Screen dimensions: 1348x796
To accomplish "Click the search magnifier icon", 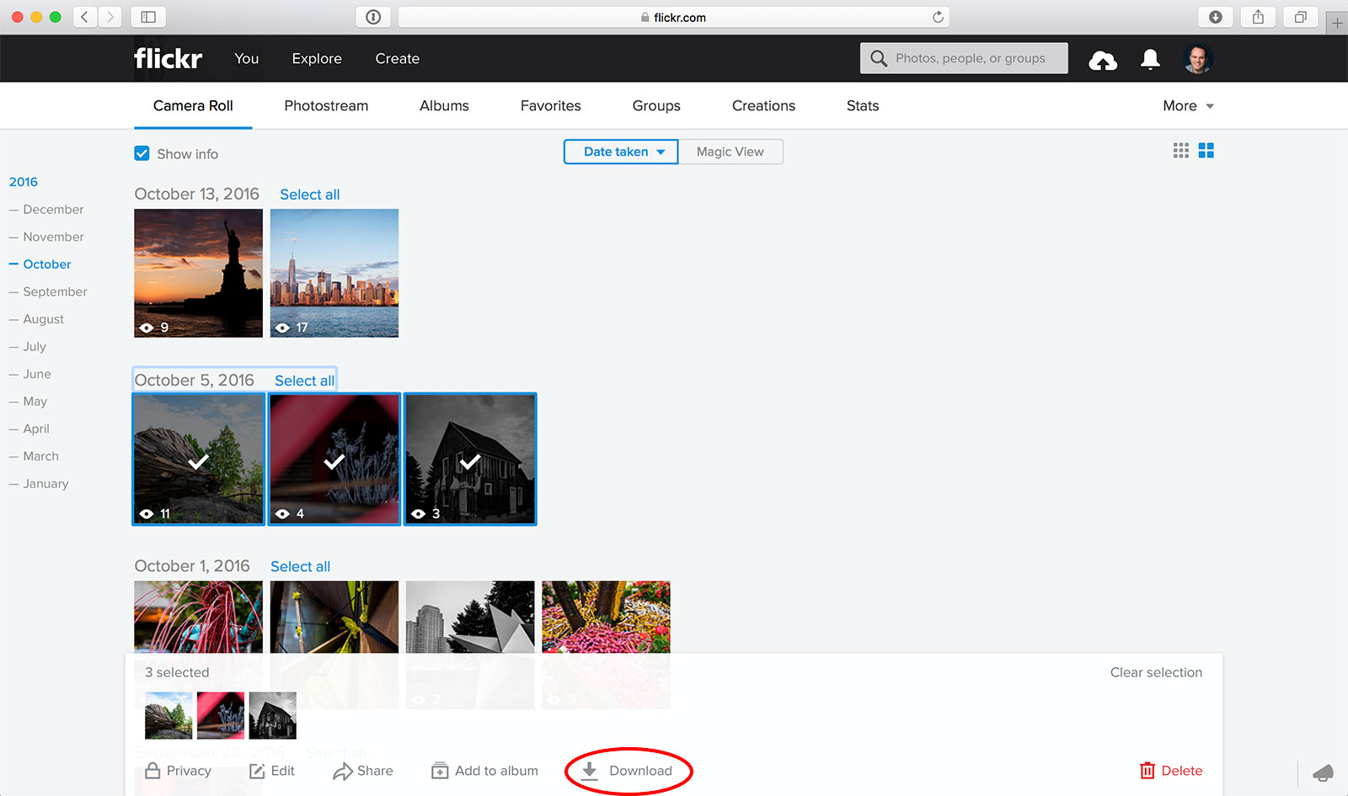I will point(879,58).
